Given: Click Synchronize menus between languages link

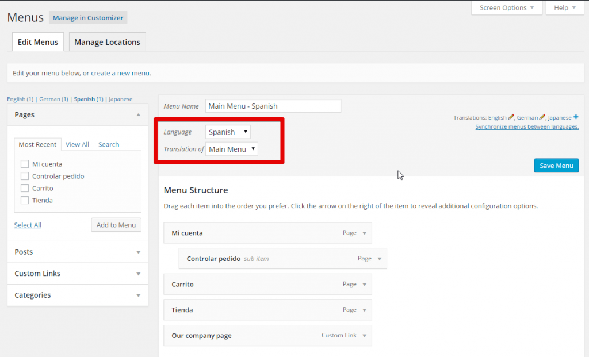Looking at the screenshot, I should 527,126.
